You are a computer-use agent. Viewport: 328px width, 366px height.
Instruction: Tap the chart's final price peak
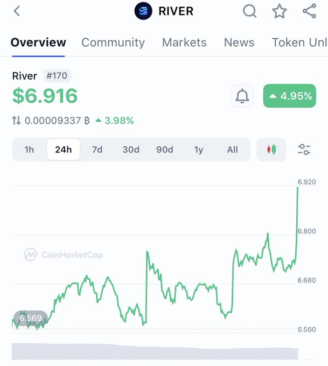tap(297, 188)
